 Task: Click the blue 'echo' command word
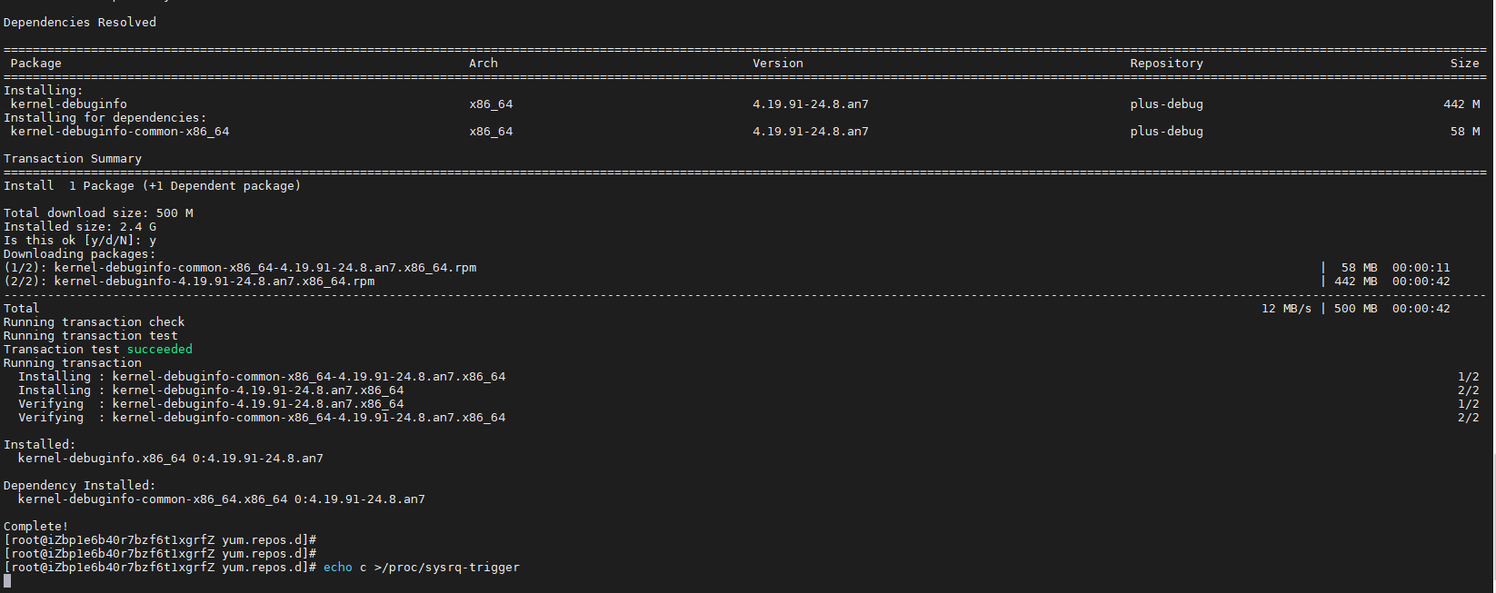pyautogui.click(x=338, y=568)
